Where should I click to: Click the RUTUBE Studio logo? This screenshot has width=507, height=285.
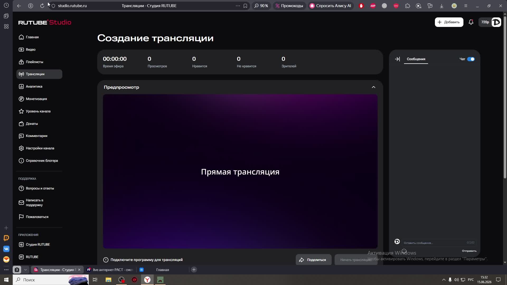tap(45, 22)
